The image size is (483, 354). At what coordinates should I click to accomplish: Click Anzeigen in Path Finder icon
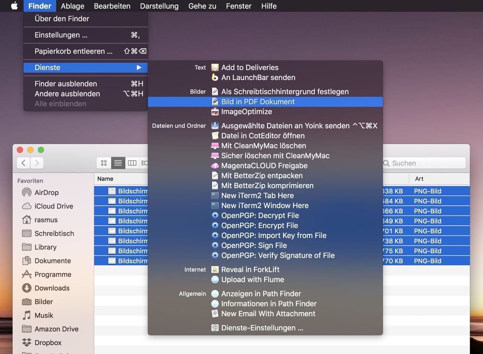click(215, 294)
